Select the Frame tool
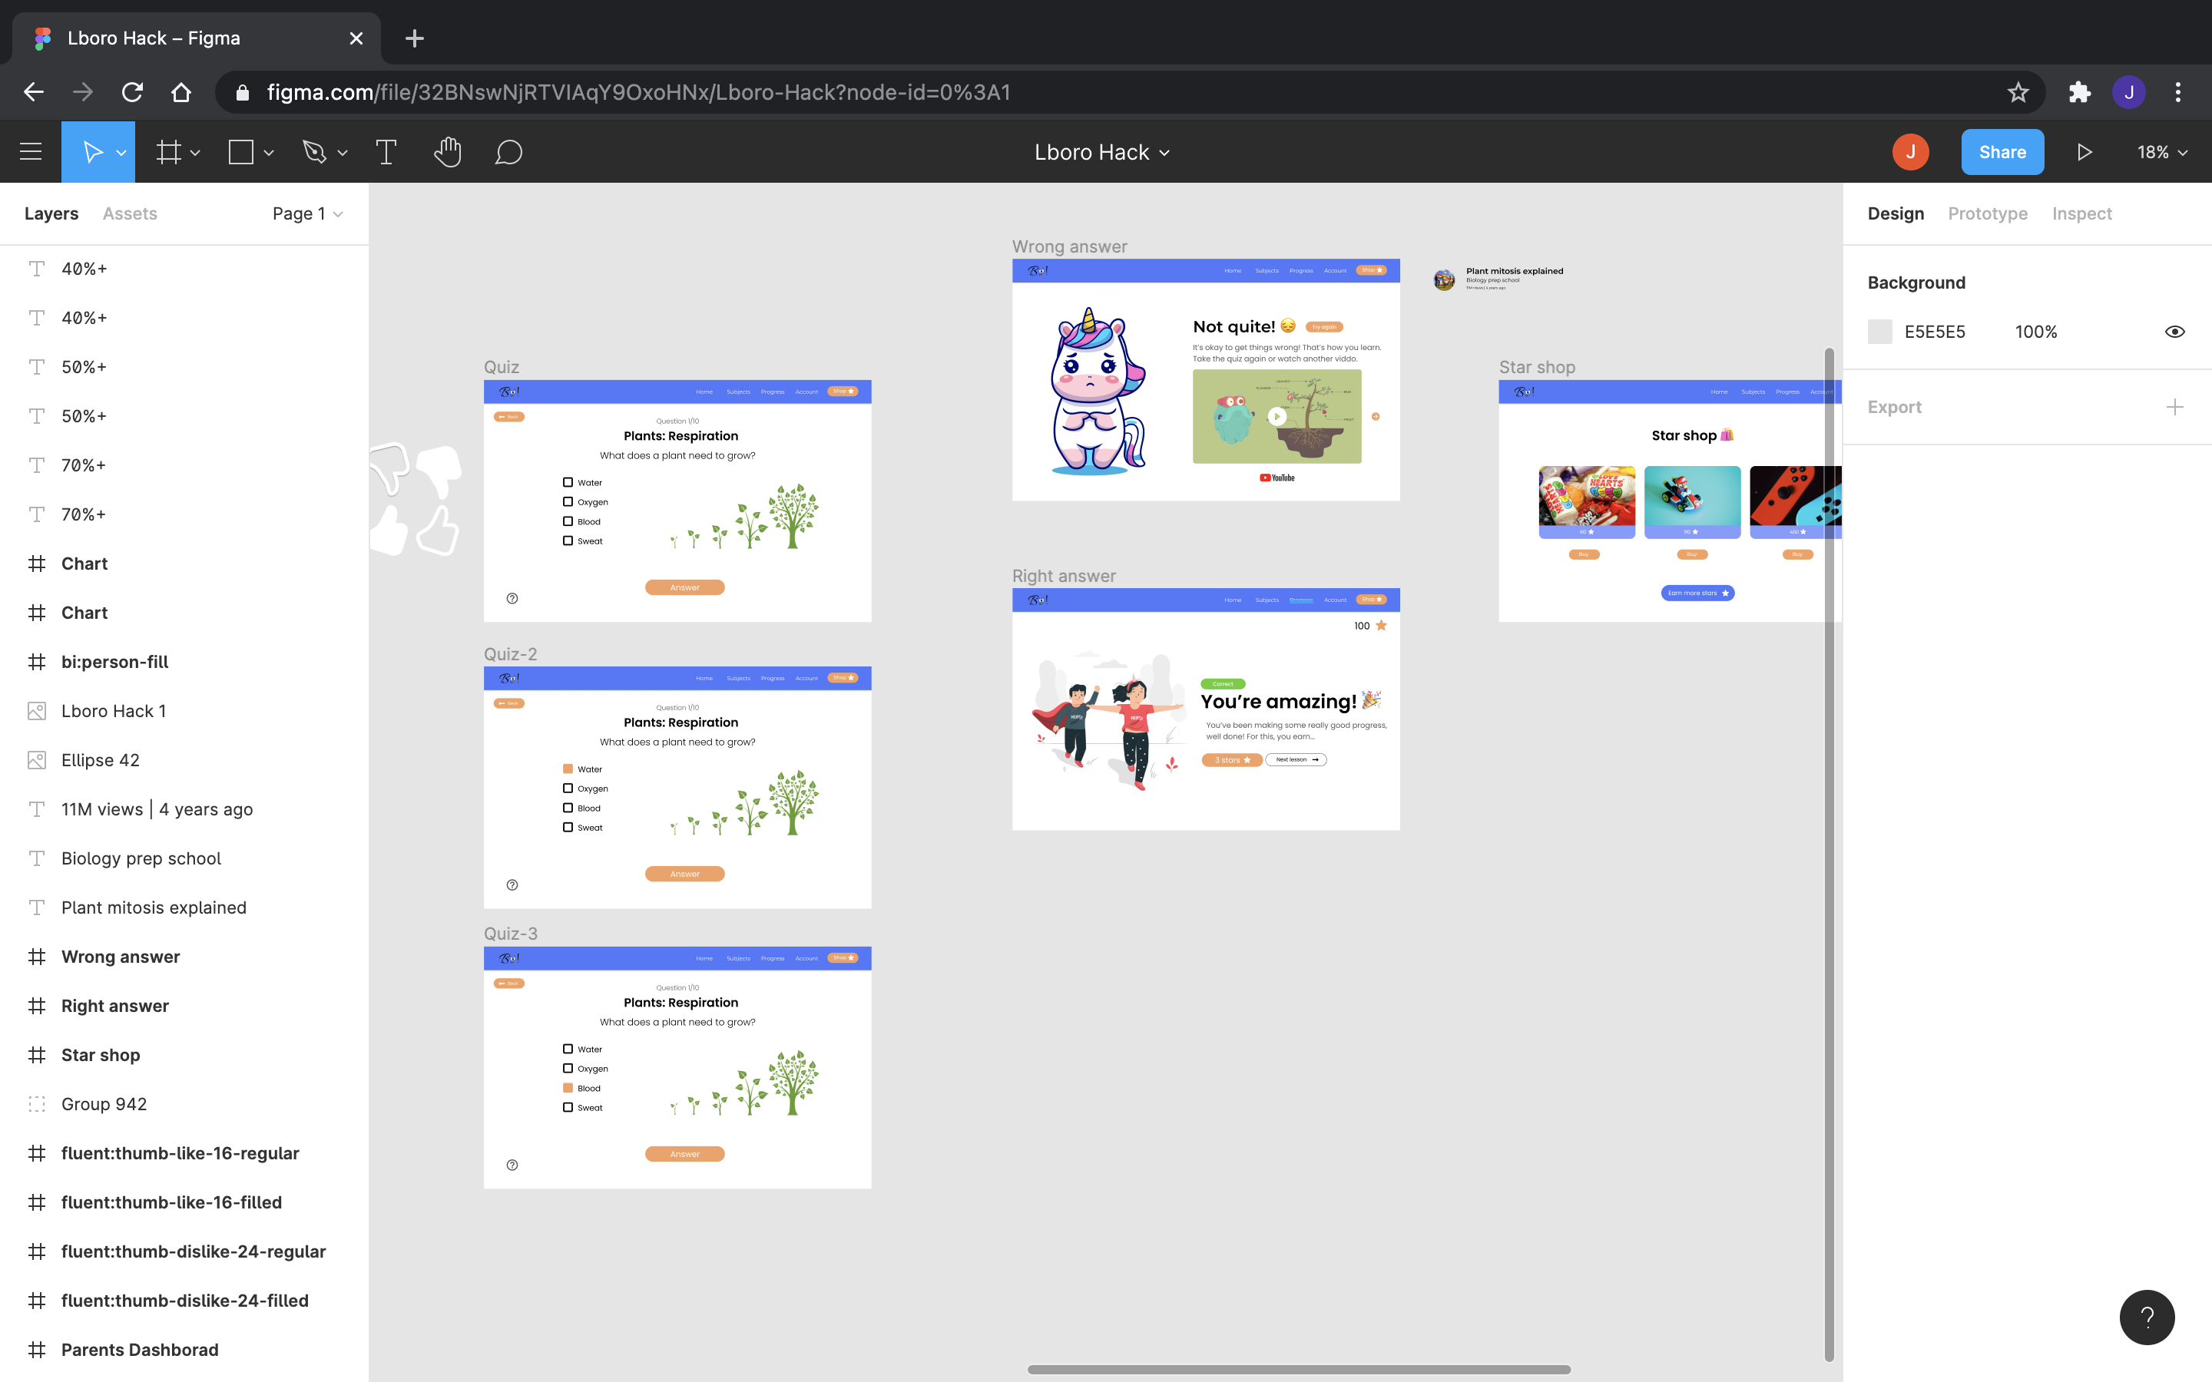Image resolution: width=2212 pixels, height=1382 pixels. pyautogui.click(x=168, y=152)
